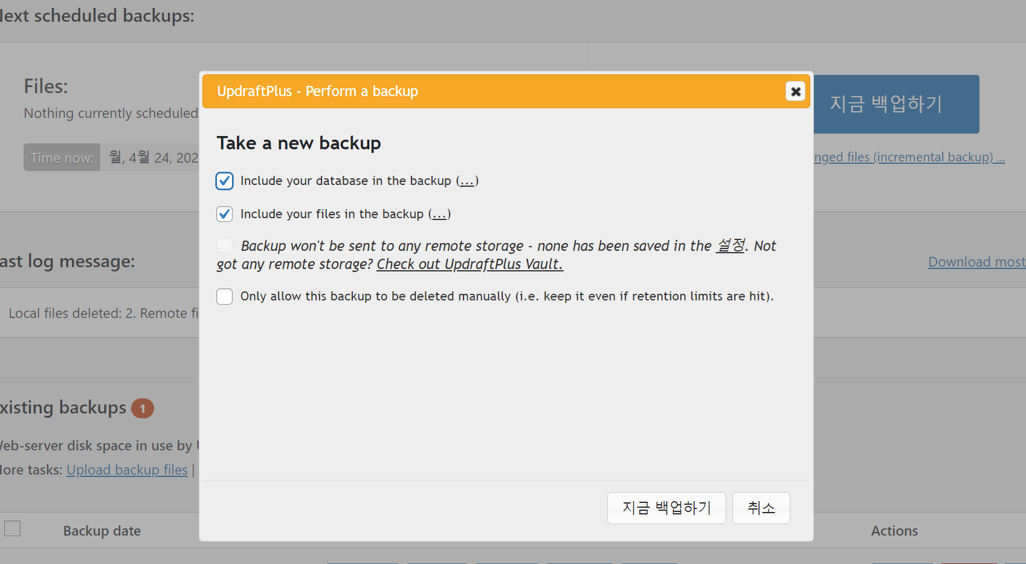Expand files backup options (…)

point(439,214)
